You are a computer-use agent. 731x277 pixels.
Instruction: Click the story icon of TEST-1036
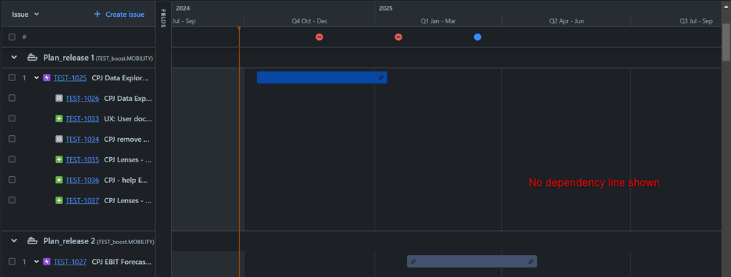pyautogui.click(x=59, y=181)
